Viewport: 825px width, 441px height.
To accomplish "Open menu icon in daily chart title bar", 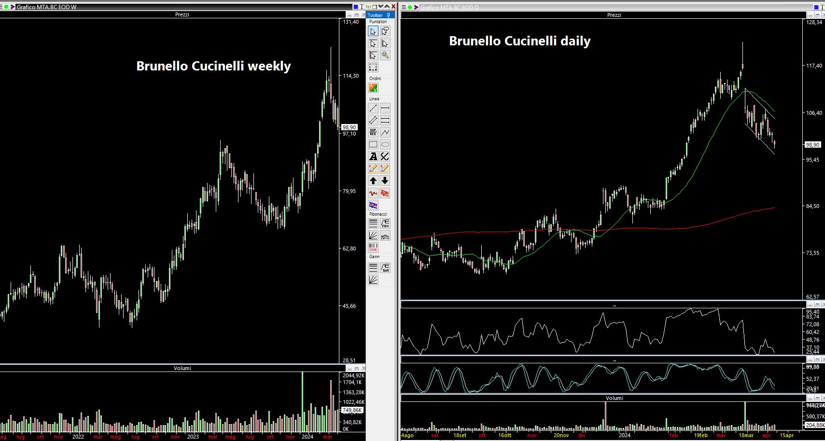I will click(404, 7).
